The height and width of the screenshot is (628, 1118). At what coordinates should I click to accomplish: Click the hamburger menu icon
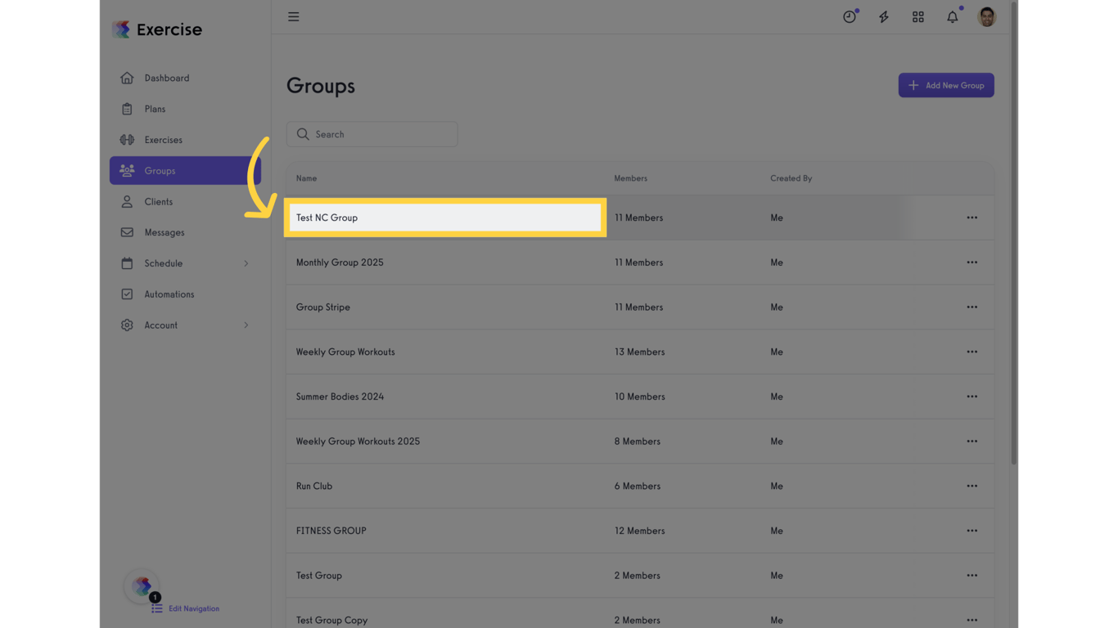[293, 16]
